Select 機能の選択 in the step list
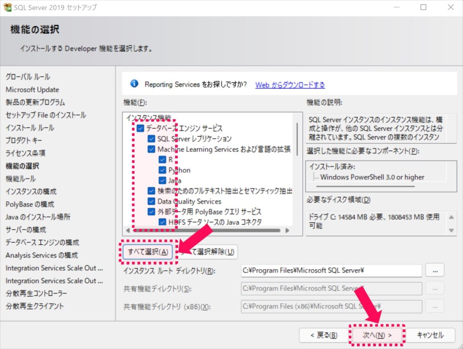Screen dimensions: 463x349 coord(22,166)
